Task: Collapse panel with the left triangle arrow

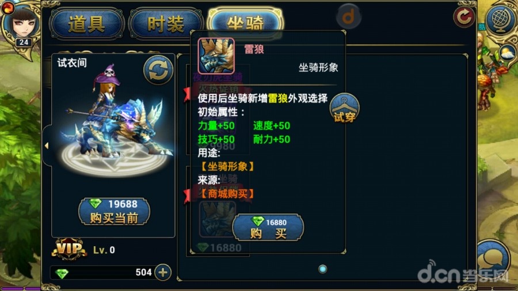Action: coord(47,145)
